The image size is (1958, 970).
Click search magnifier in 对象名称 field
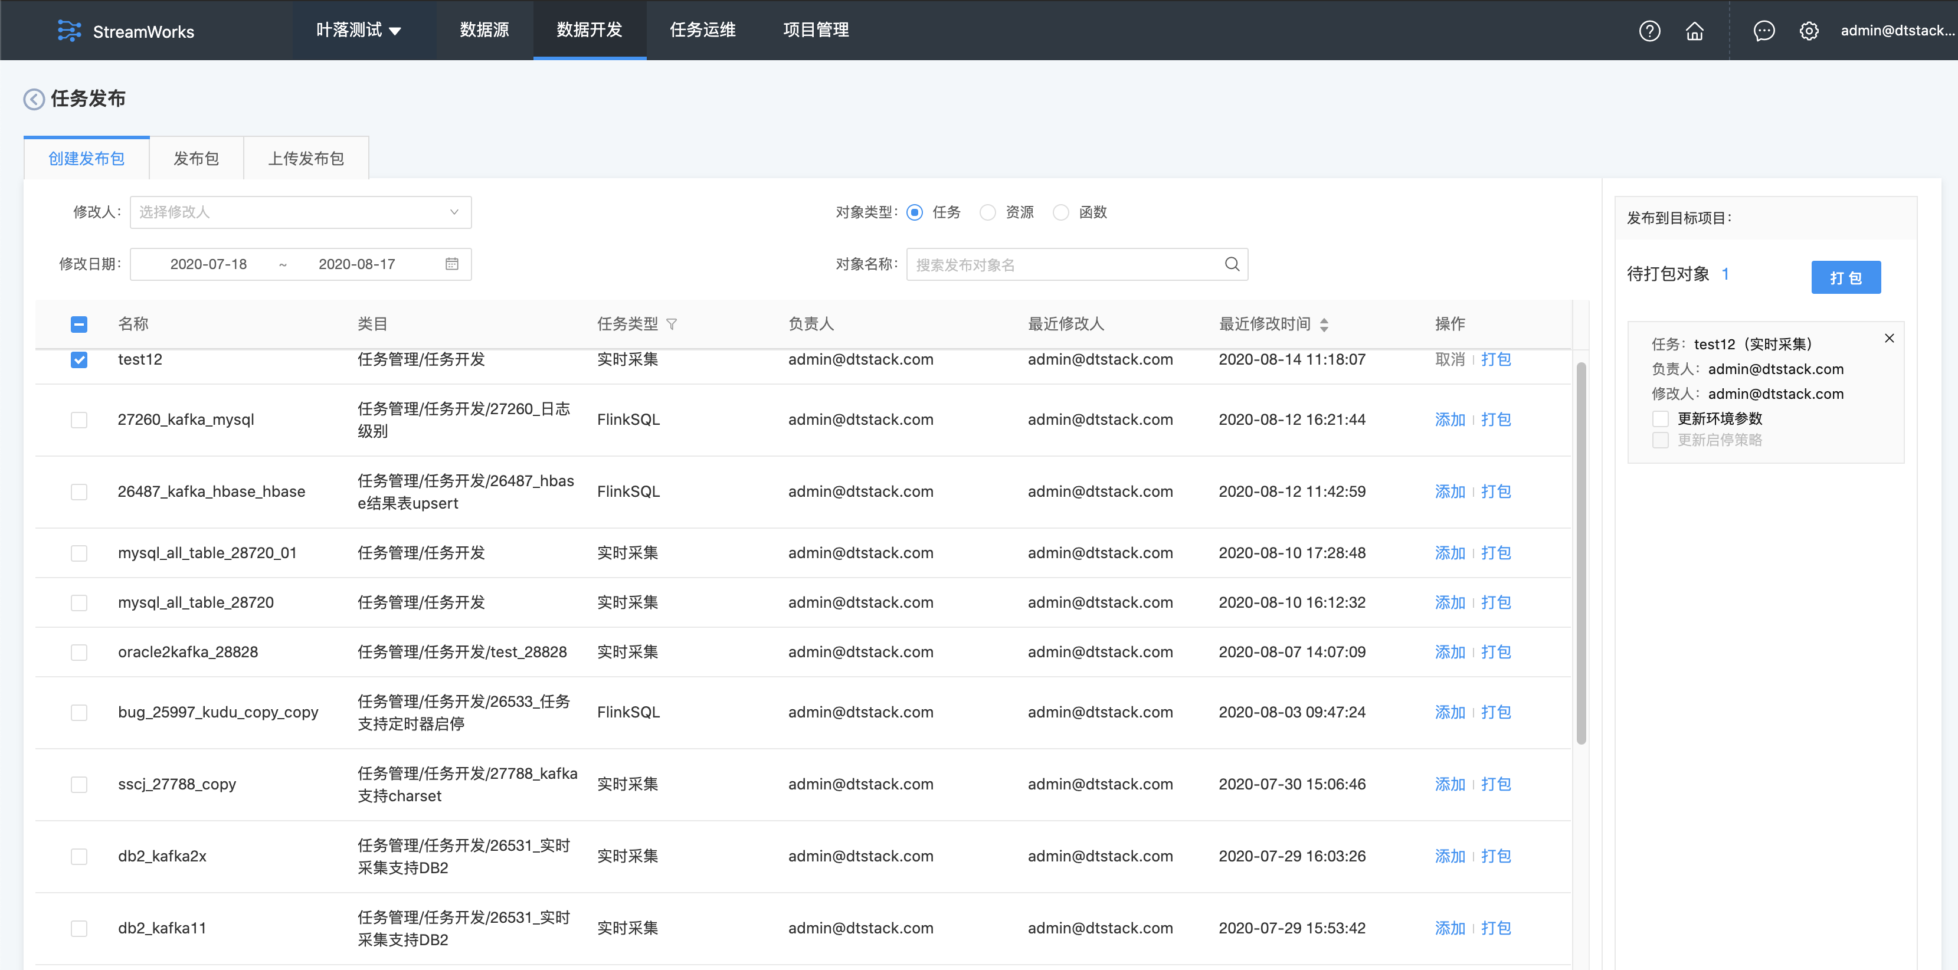click(x=1232, y=264)
